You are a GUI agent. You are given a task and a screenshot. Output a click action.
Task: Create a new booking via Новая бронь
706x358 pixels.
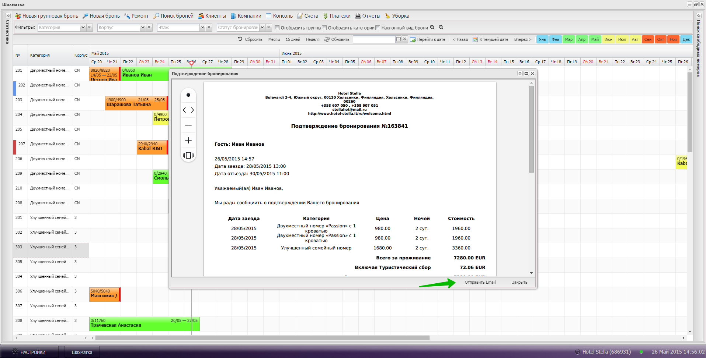(101, 16)
